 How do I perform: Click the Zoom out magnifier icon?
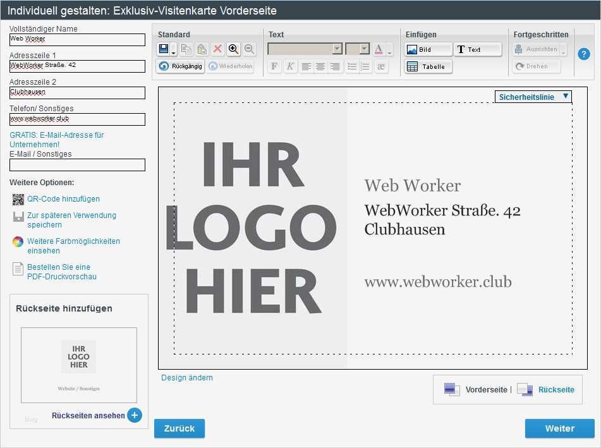249,49
